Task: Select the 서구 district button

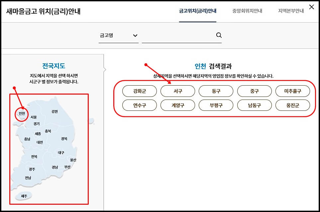Action: (178, 91)
